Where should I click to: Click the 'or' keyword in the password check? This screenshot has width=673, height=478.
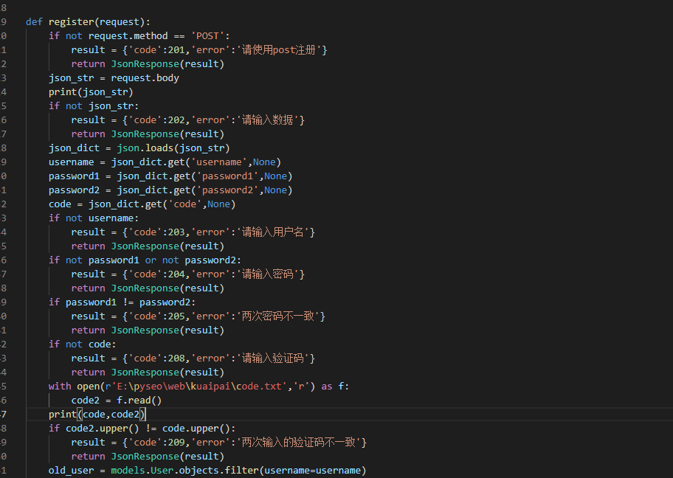pyautogui.click(x=151, y=260)
